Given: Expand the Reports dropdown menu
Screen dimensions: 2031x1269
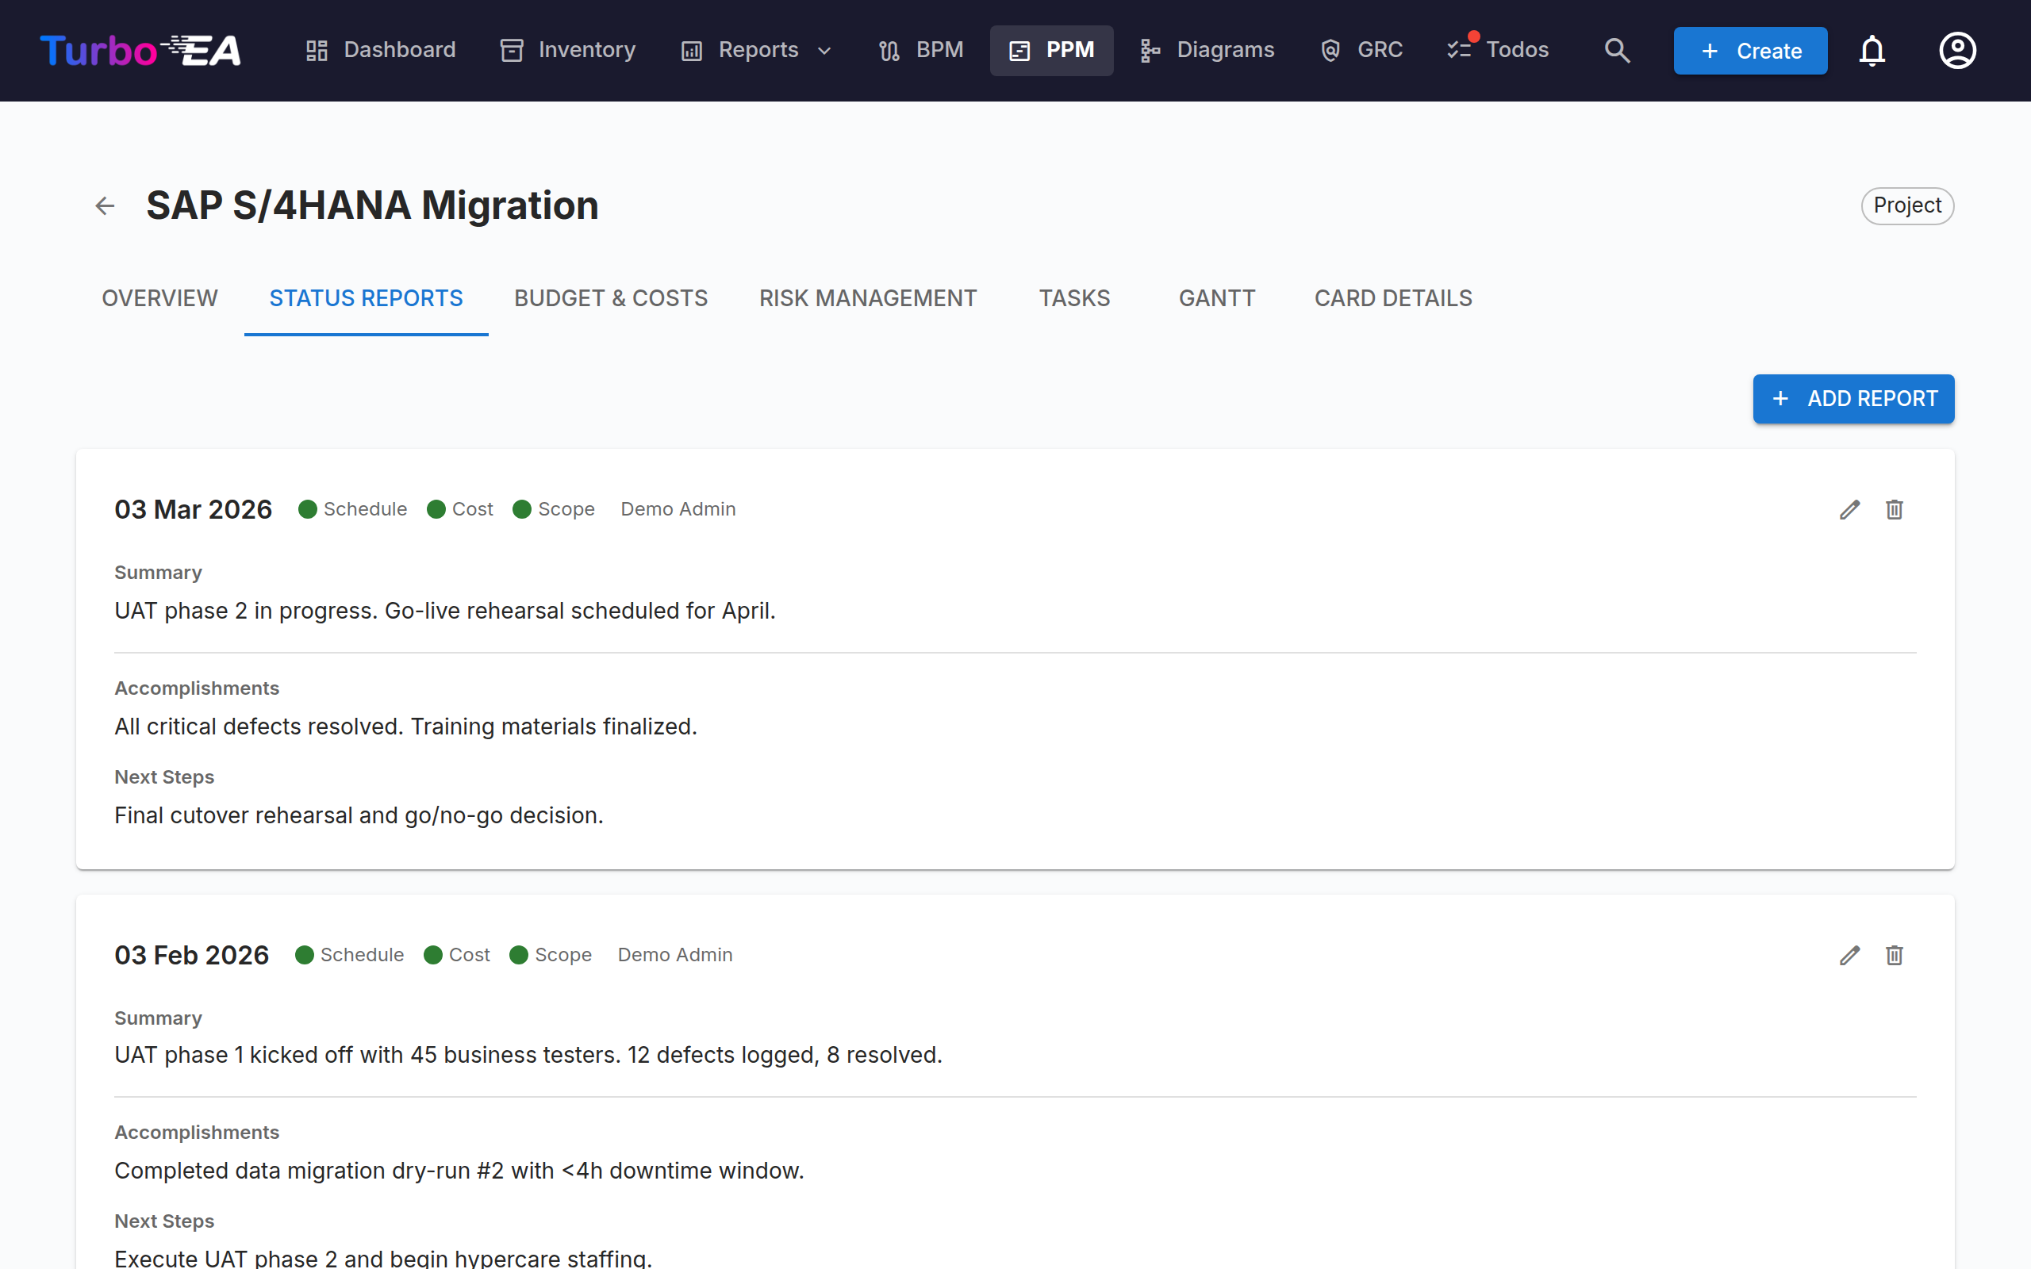Looking at the screenshot, I should (757, 50).
